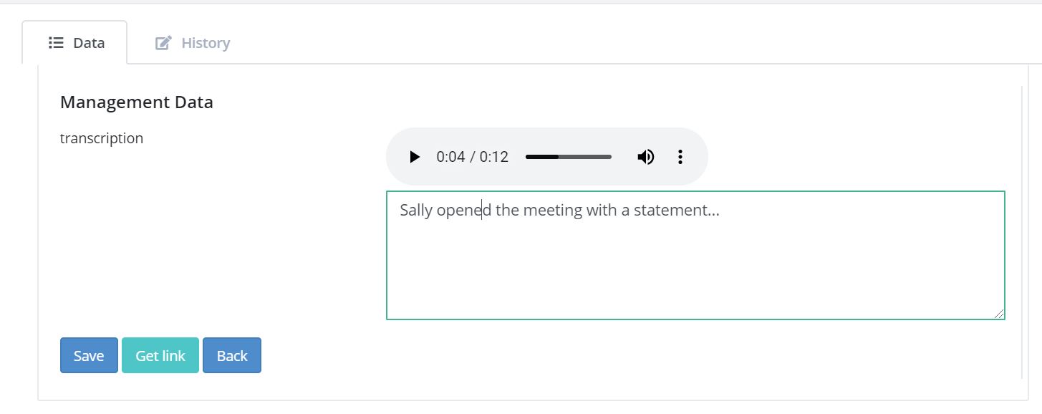Expand the audio overflow menu for download options
This screenshot has height=414, width=1042.
(x=680, y=156)
